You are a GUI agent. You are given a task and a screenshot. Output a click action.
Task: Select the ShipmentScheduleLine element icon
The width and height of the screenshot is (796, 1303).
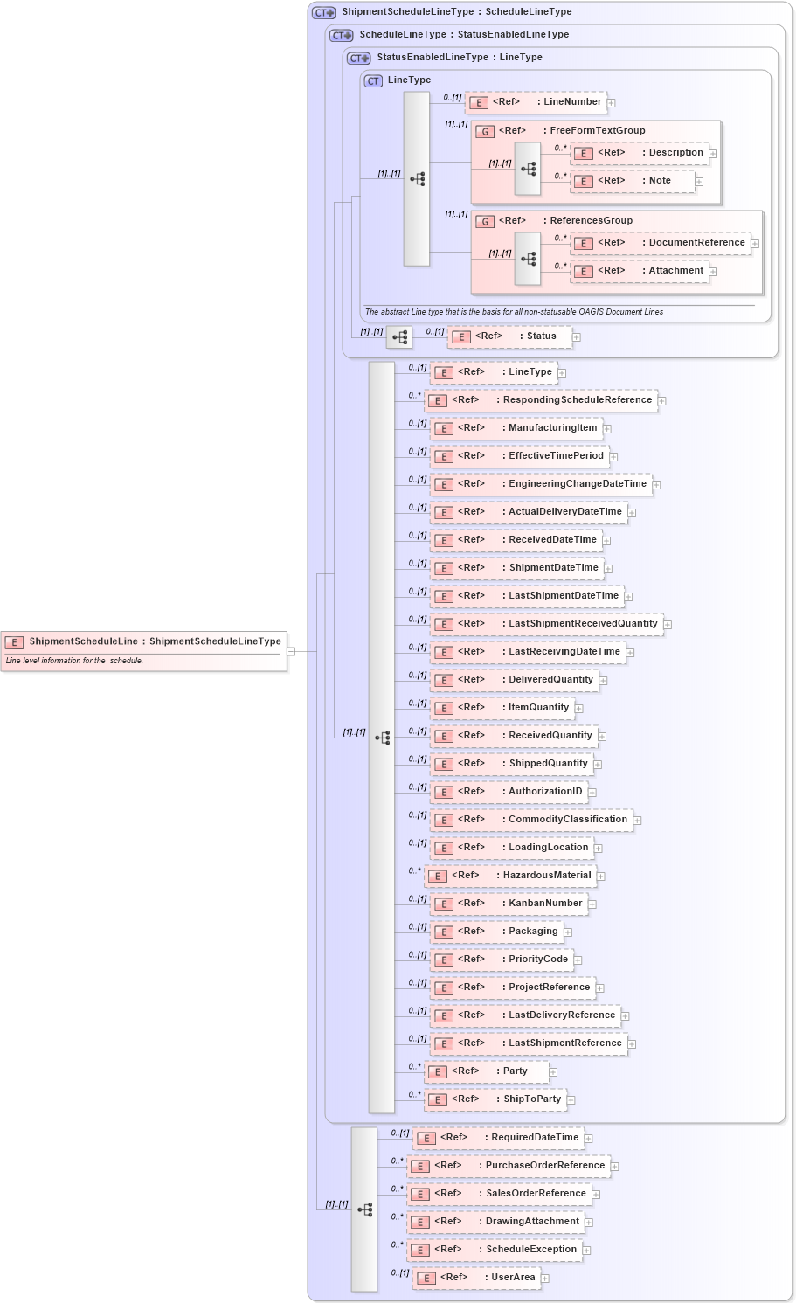(x=13, y=641)
